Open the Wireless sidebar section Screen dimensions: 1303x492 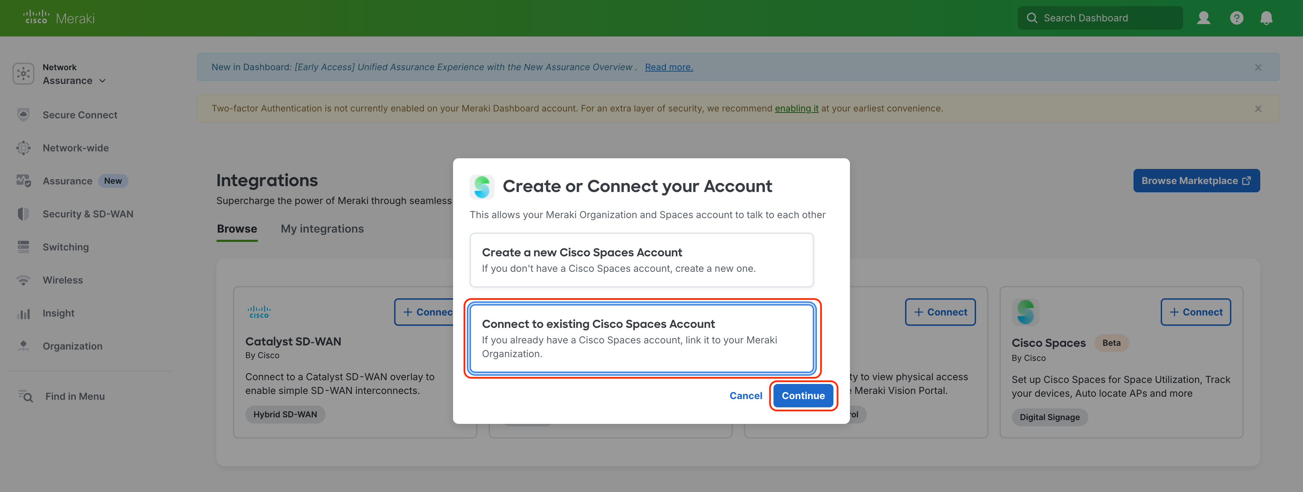point(62,280)
